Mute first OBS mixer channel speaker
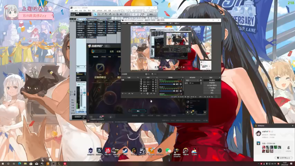Viewport: 295px width, 166px height. 177,84
